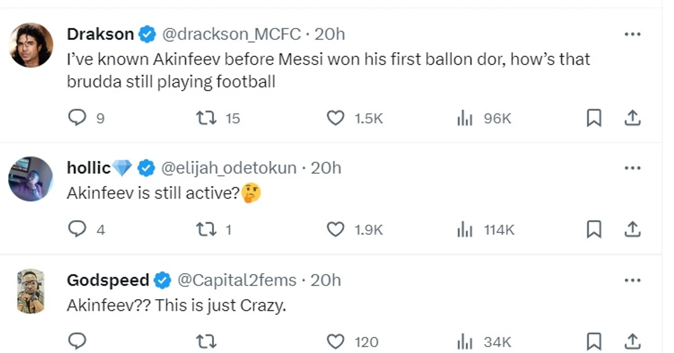Open Drakson's profile picture

point(31,45)
